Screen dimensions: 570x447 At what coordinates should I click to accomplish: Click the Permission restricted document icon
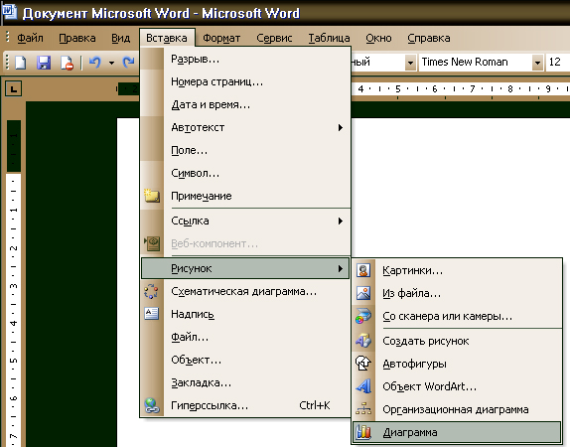[67, 63]
